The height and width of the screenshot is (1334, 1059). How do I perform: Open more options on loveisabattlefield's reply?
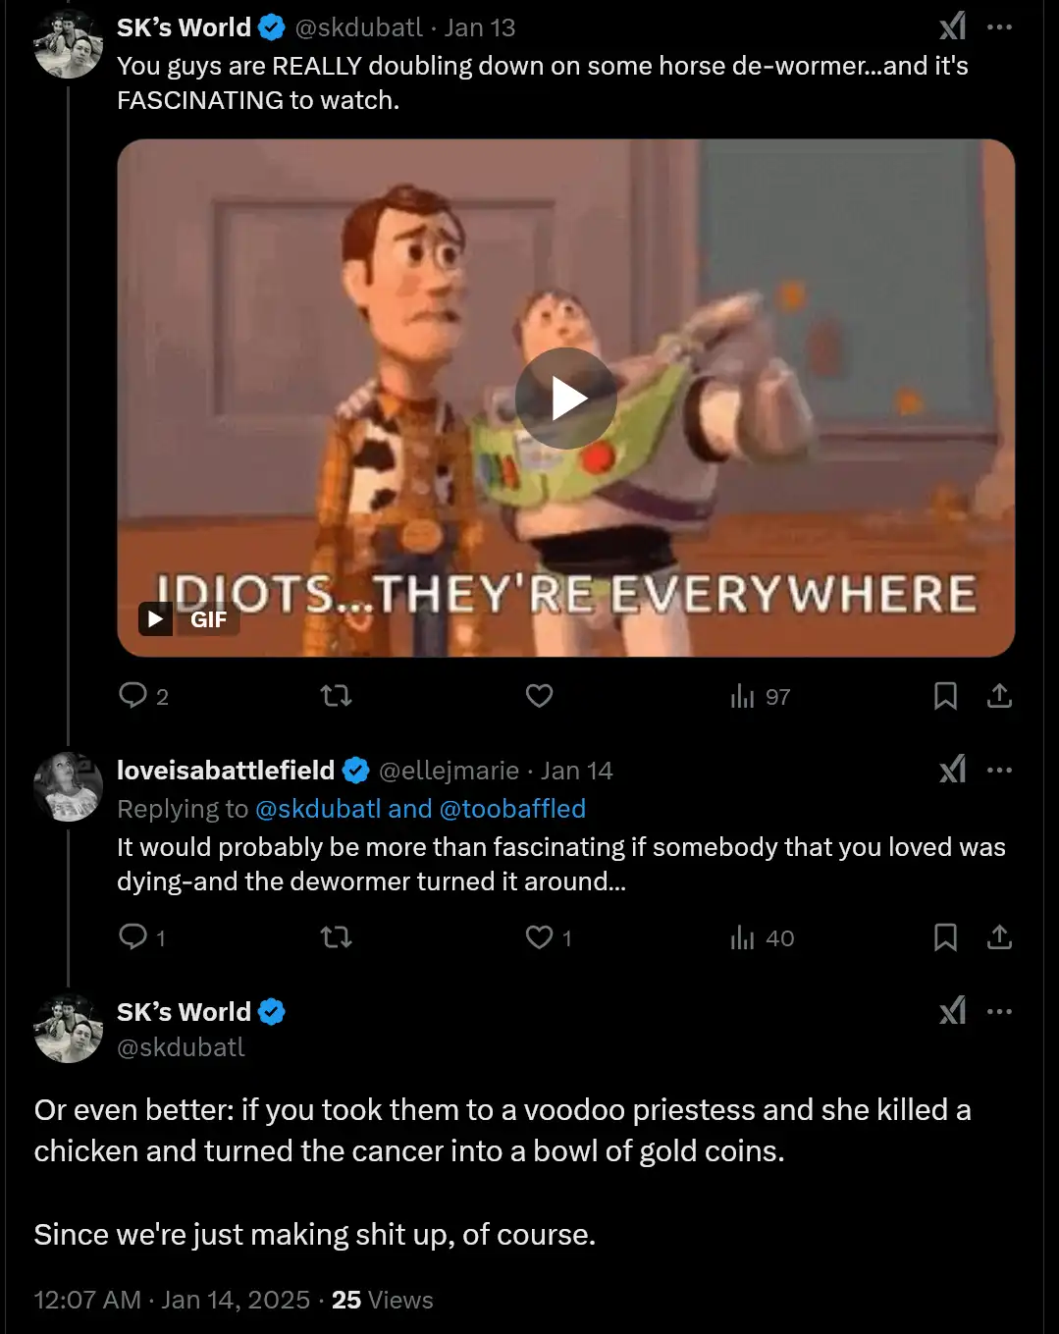click(999, 770)
